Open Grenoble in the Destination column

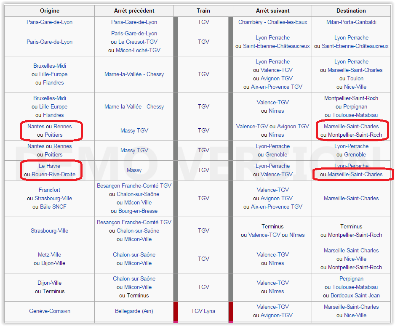point(355,155)
